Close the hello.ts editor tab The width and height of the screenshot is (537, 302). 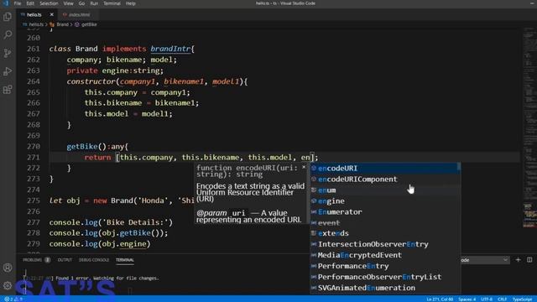[x=52, y=15]
